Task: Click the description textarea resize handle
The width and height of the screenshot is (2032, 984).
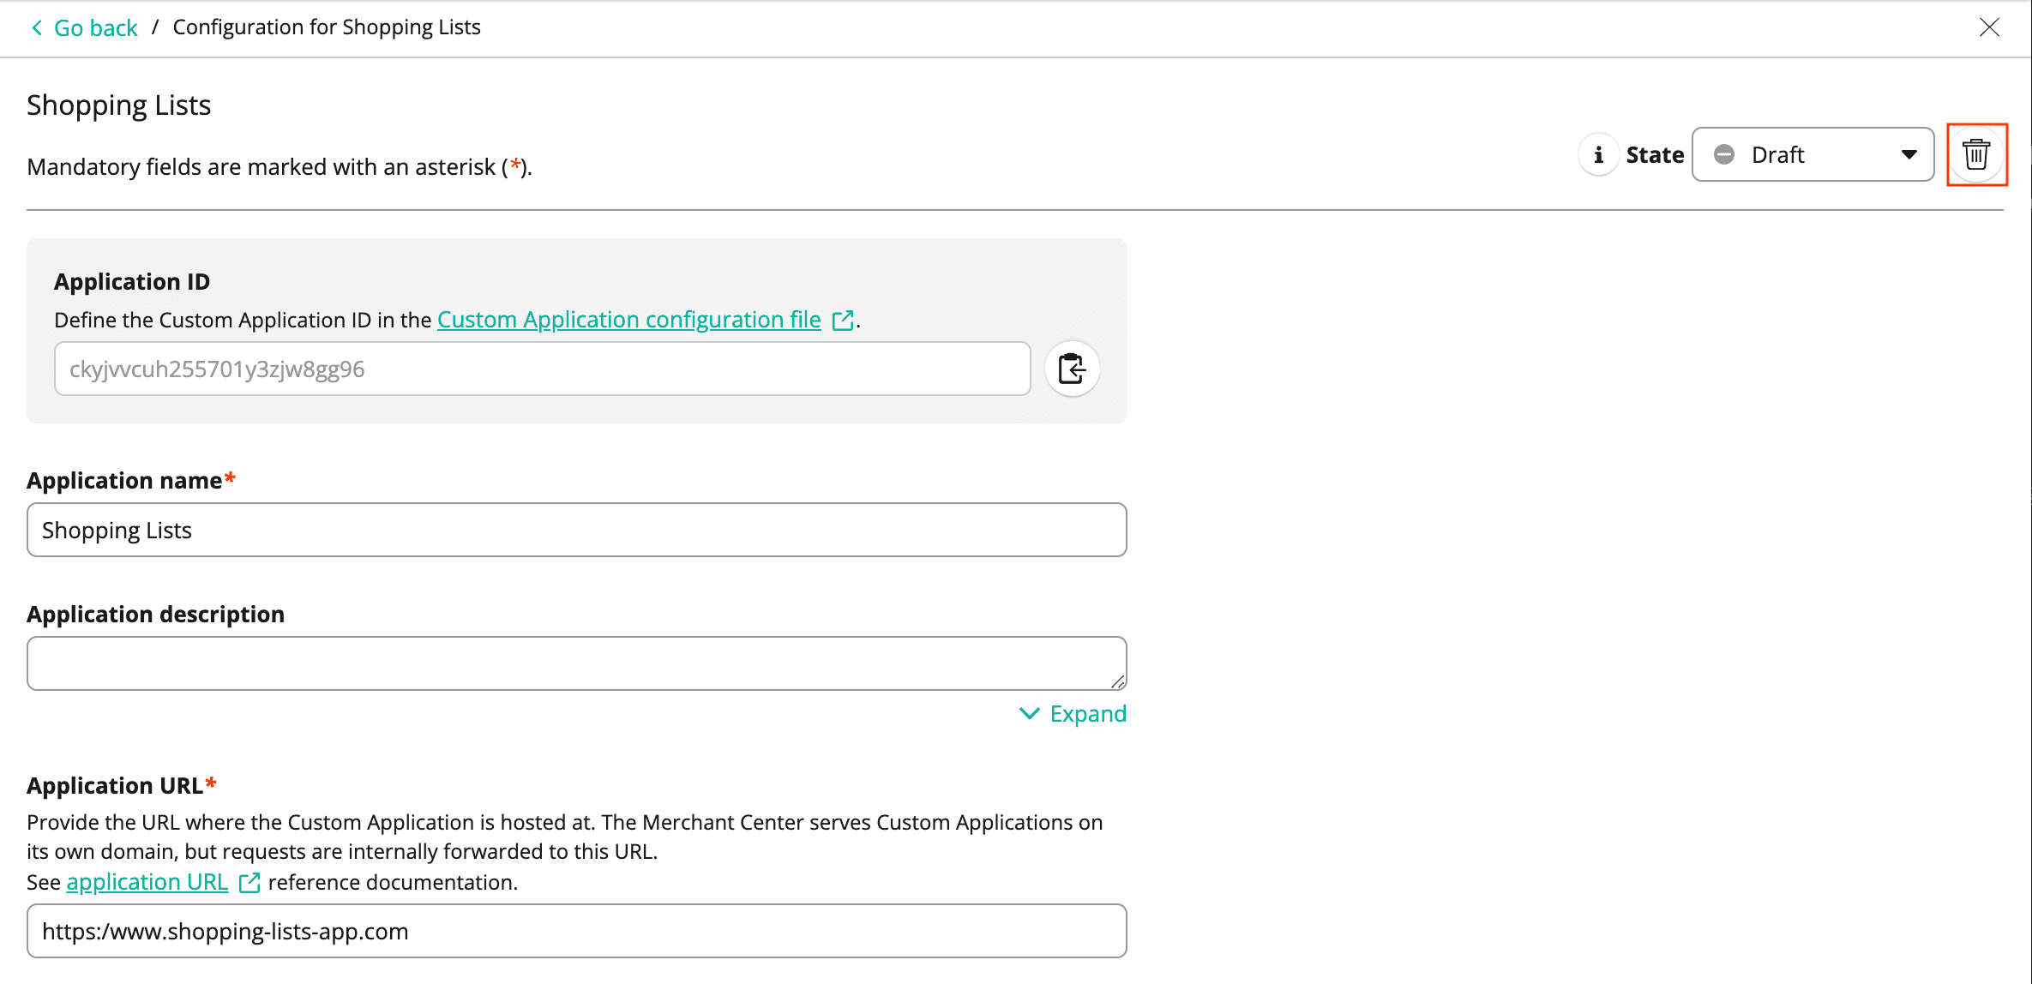Action: (1118, 682)
